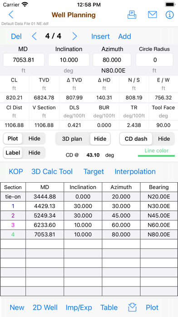Edit the MD field showing 7053.81
This screenshot has width=178, height=317.
[x=24, y=60]
